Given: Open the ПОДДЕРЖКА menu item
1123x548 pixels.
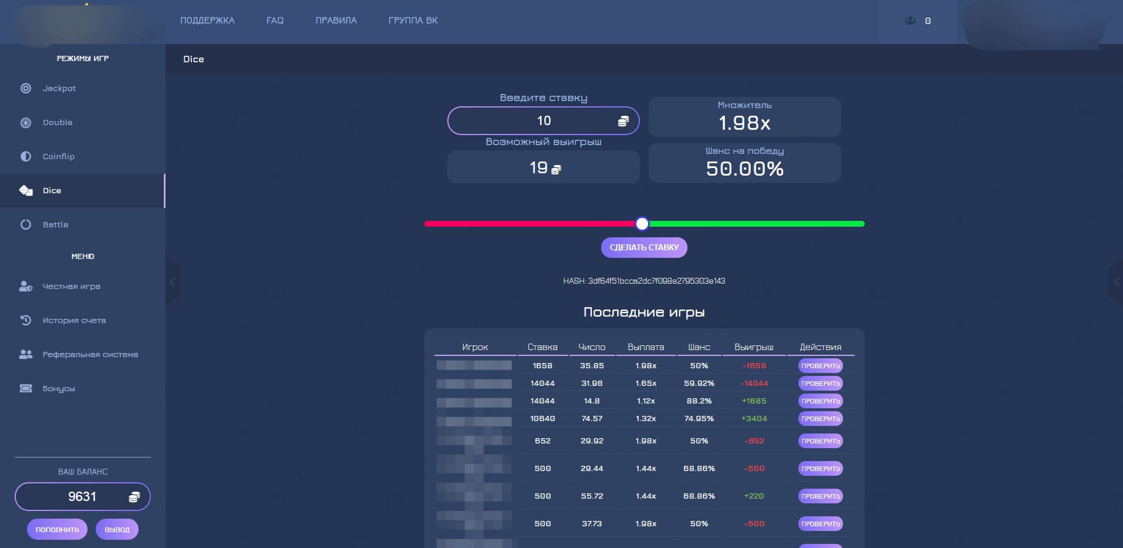Looking at the screenshot, I should 207,21.
